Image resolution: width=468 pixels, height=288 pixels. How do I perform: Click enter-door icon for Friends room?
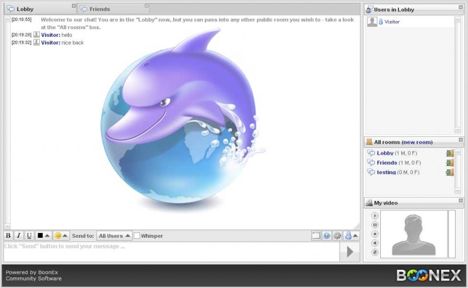pos(450,163)
